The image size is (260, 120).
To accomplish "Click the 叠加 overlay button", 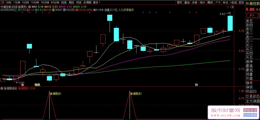I will tap(187, 3).
